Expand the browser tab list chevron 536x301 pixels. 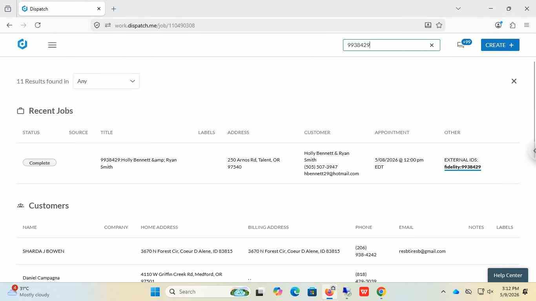click(x=458, y=9)
